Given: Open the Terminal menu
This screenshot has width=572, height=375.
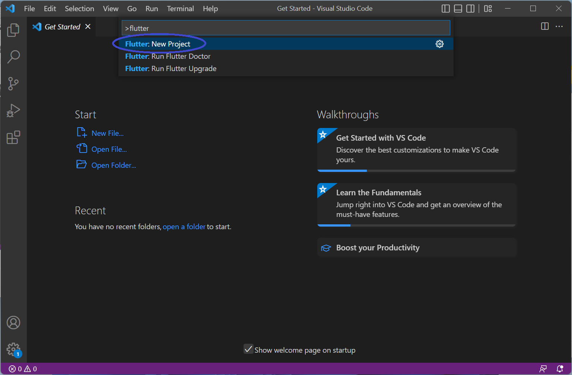Looking at the screenshot, I should [x=180, y=9].
